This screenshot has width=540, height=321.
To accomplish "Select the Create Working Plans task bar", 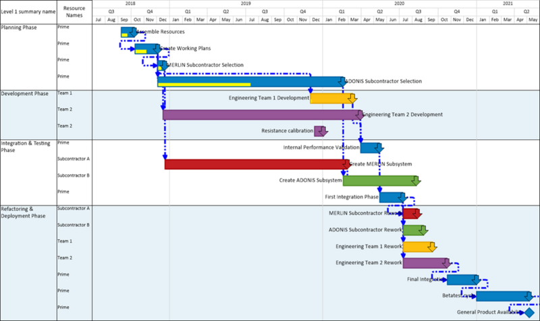I will pos(146,49).
